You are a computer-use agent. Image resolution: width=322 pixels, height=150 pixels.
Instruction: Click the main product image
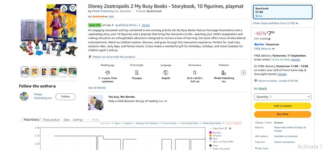coord(49,30)
